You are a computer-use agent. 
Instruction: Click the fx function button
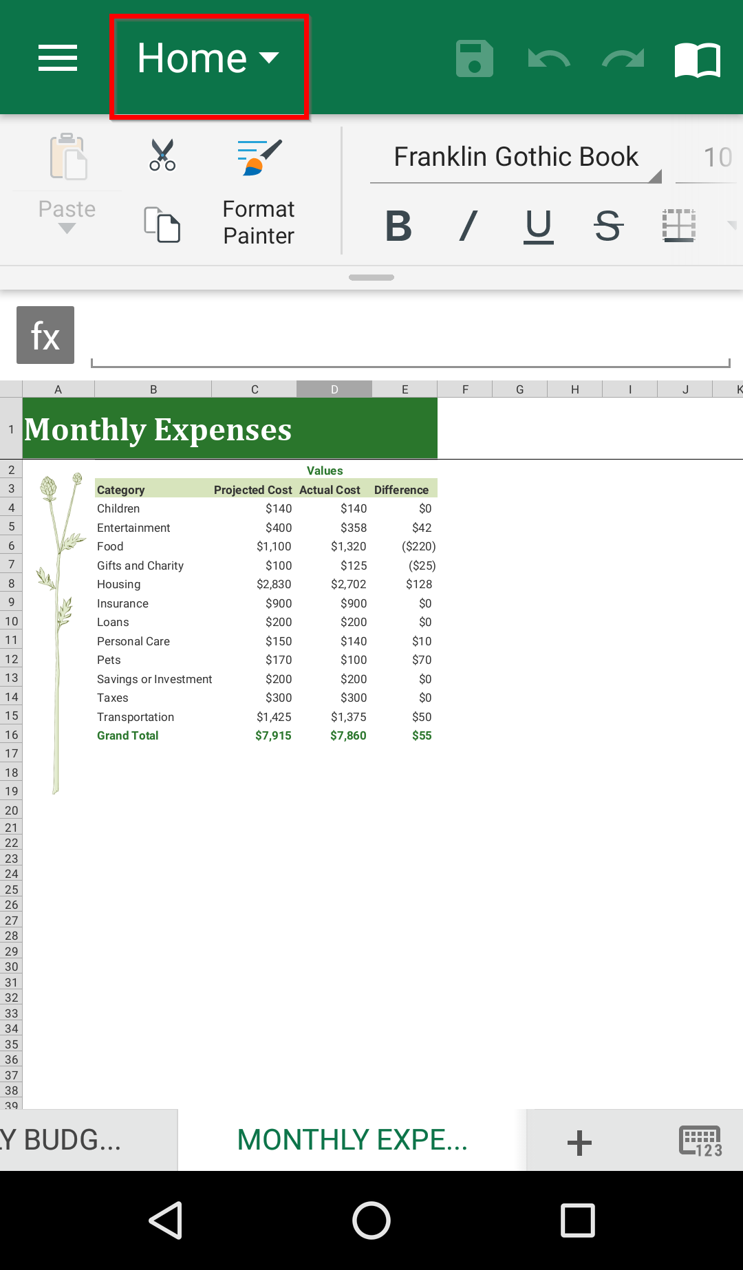(45, 336)
